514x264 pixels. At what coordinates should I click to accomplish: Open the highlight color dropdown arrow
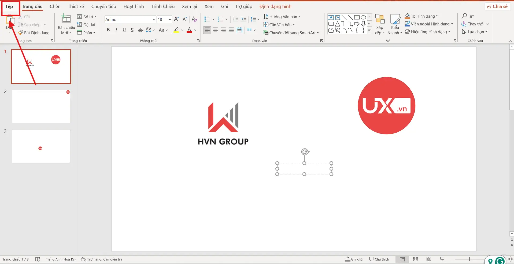point(182,30)
